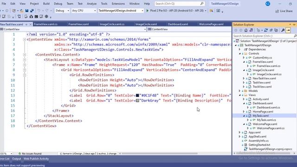The height and width of the screenshot is (167, 297).
Task: Open the right ContentView member dropdown
Action: pyautogui.click(x=189, y=29)
